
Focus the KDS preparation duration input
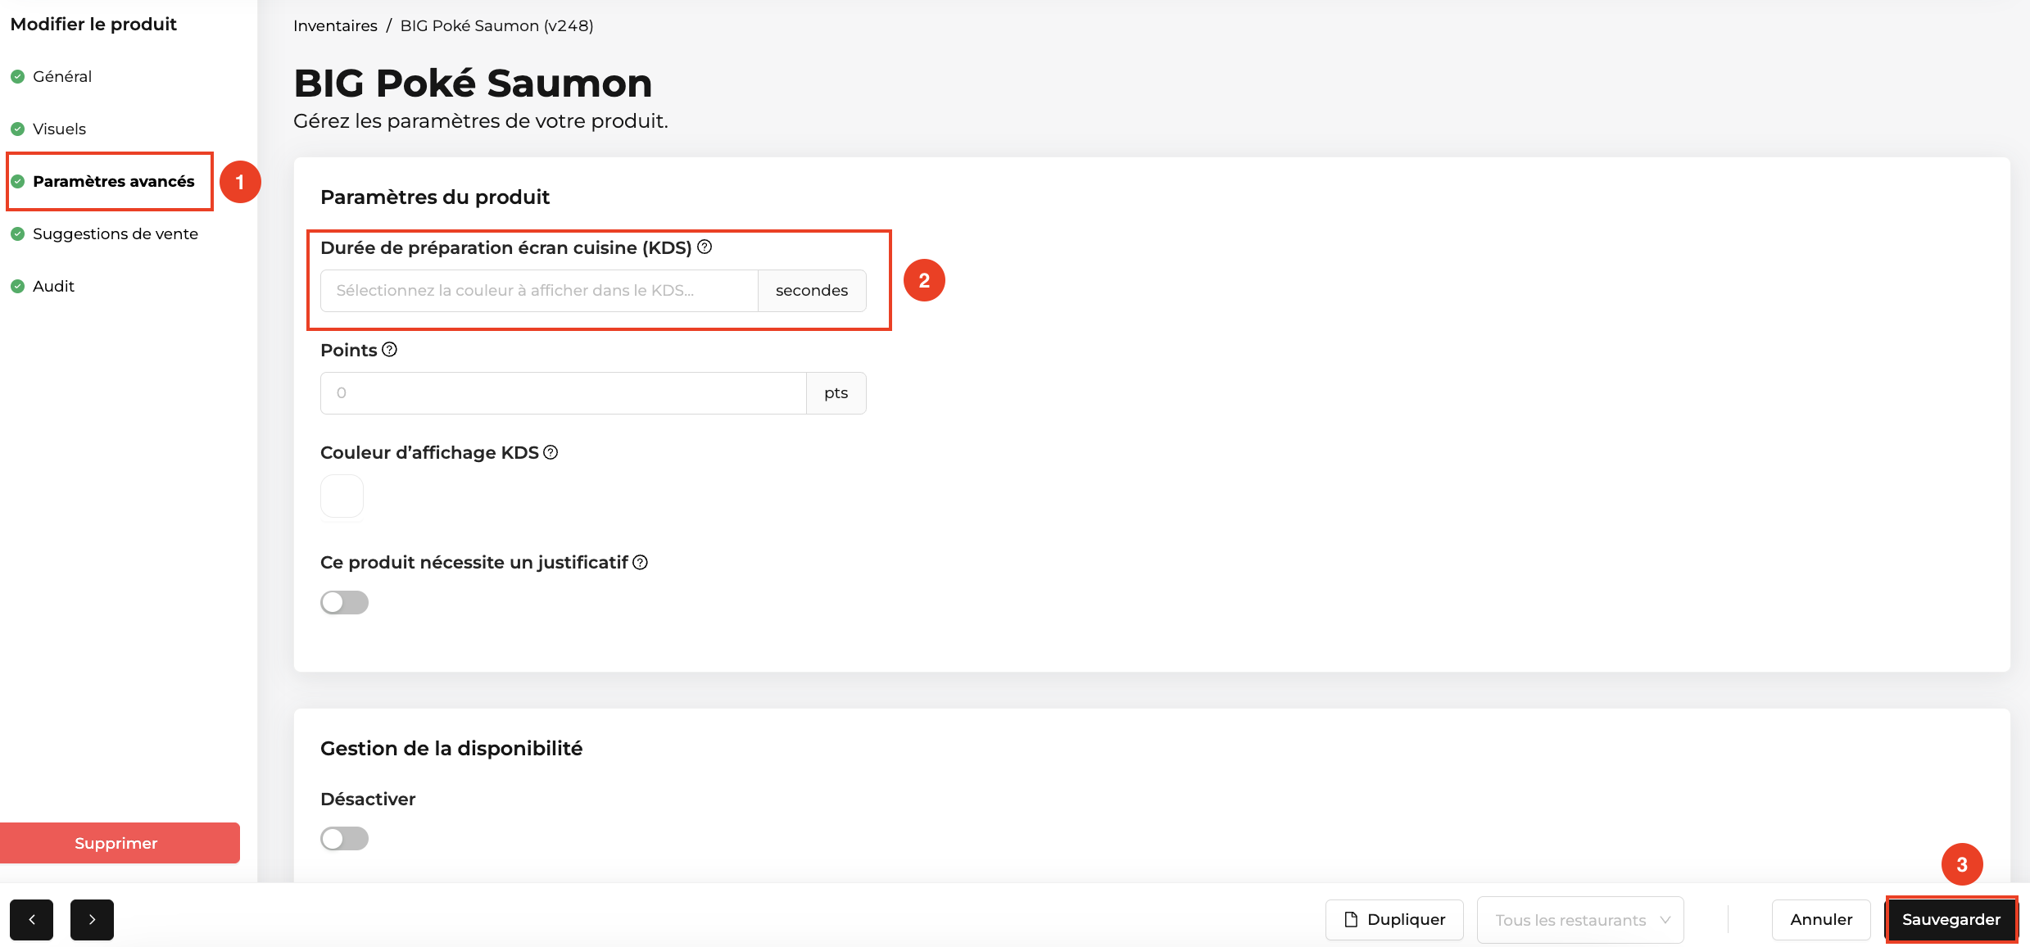pos(539,291)
